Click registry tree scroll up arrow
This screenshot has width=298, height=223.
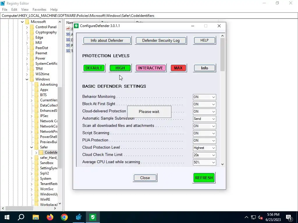pyautogui.click(x=60, y=22)
